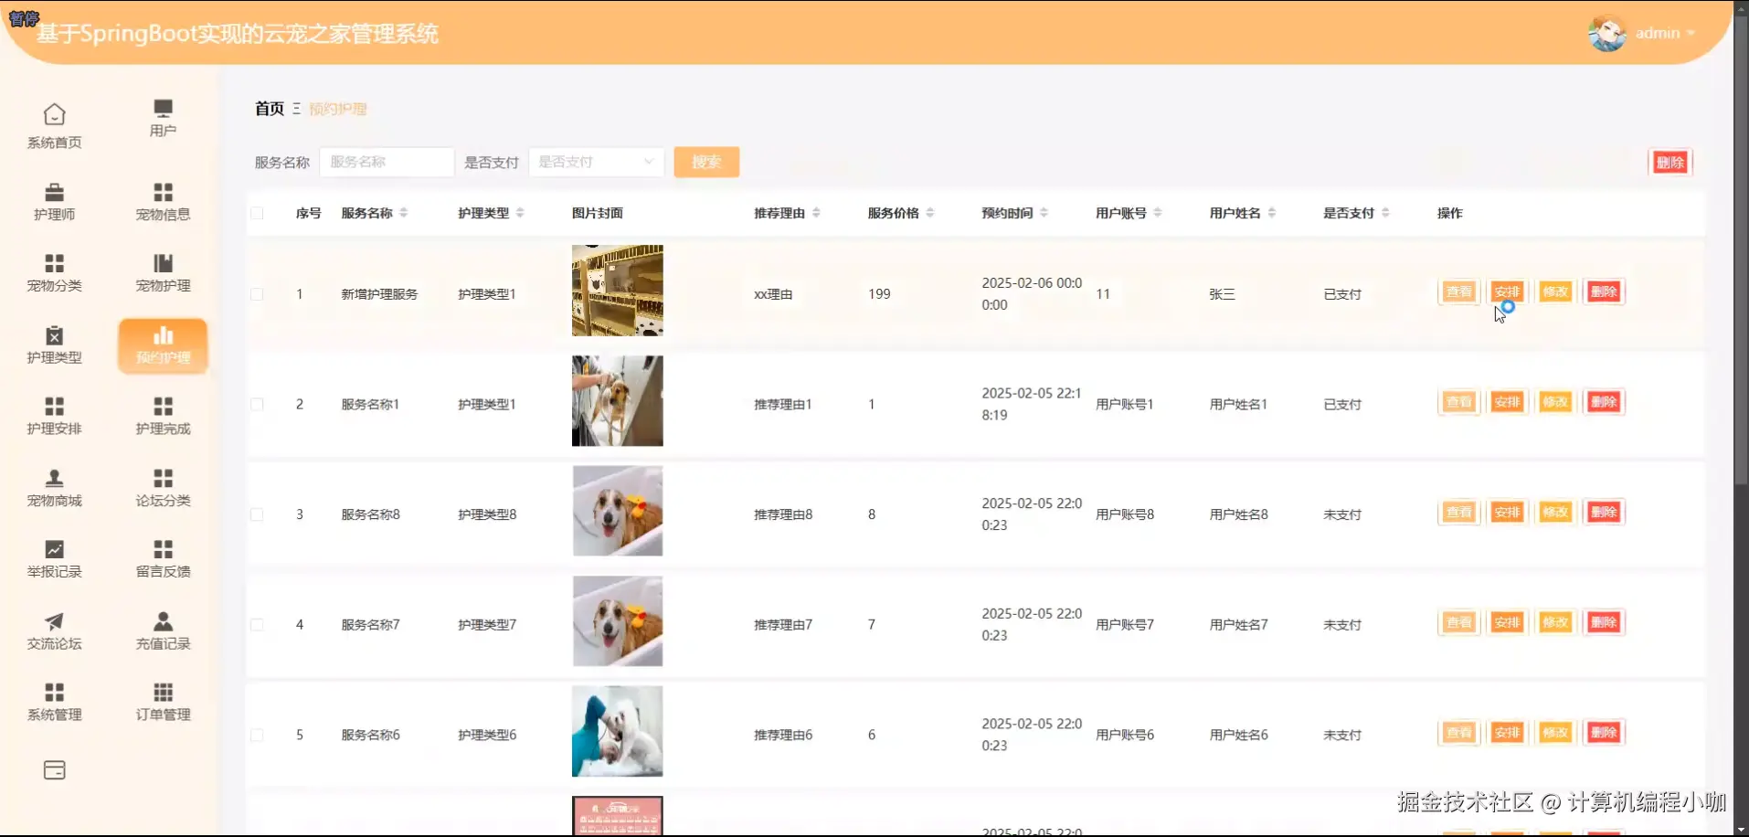Open 护理安排 in the sidebar
1749x837 pixels.
[54, 416]
